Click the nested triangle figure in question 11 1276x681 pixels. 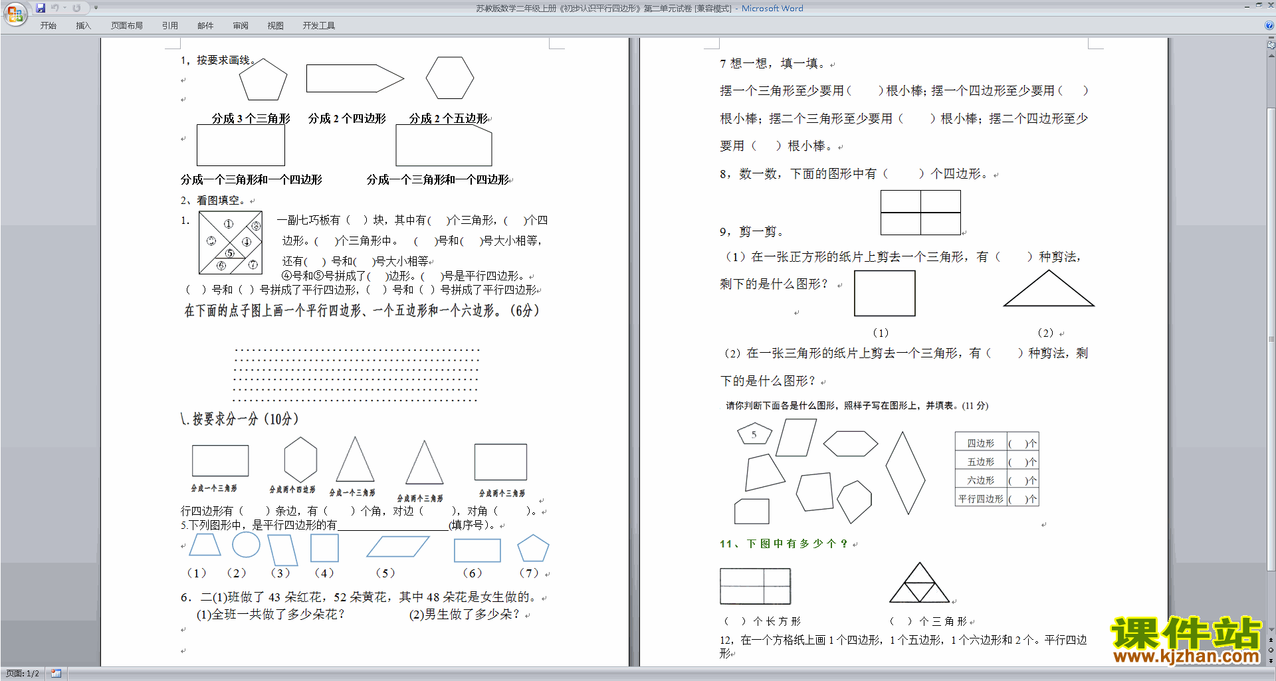click(919, 583)
